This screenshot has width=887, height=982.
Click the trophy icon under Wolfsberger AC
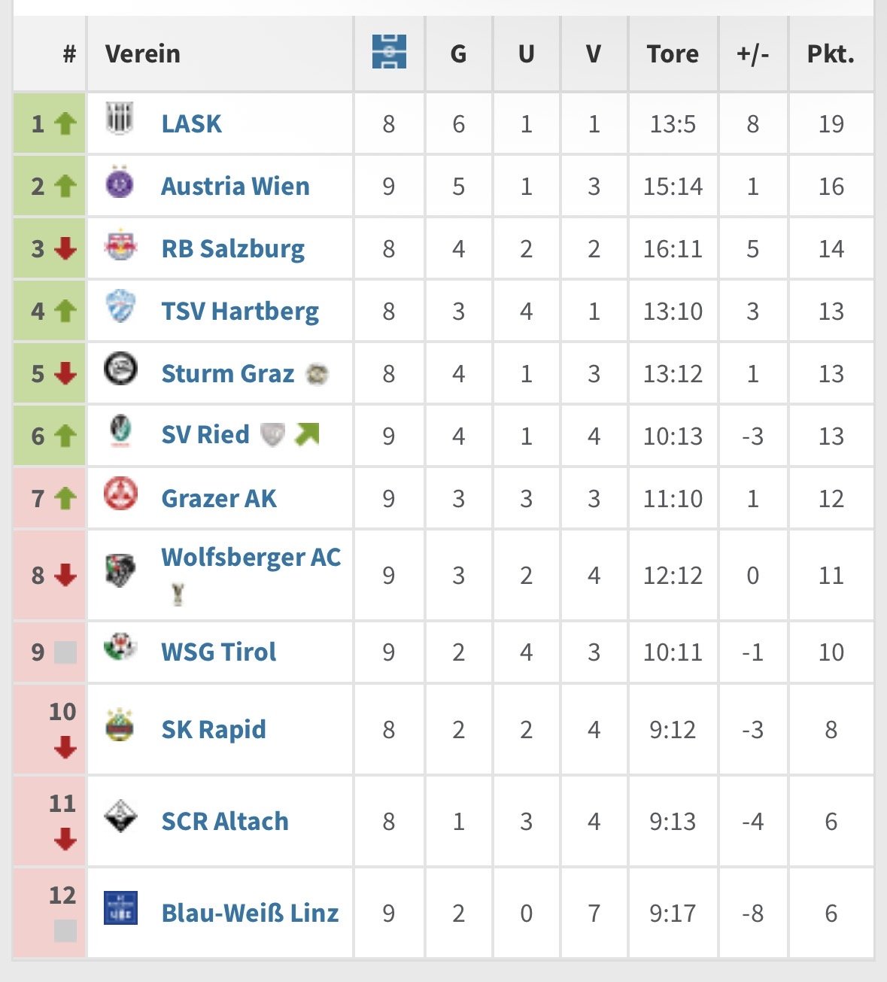178,594
